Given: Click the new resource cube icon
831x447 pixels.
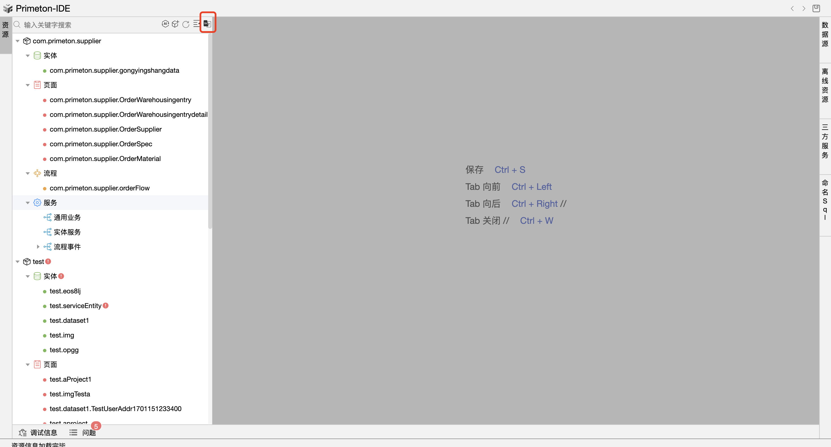Looking at the screenshot, I should click(175, 23).
